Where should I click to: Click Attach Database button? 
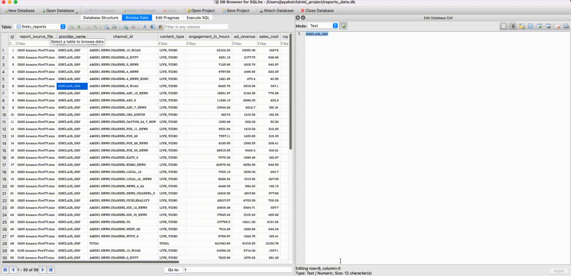click(276, 10)
